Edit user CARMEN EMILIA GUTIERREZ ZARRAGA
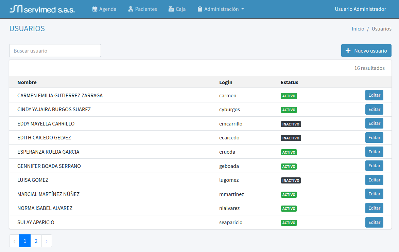The image size is (399, 252). coord(374,95)
